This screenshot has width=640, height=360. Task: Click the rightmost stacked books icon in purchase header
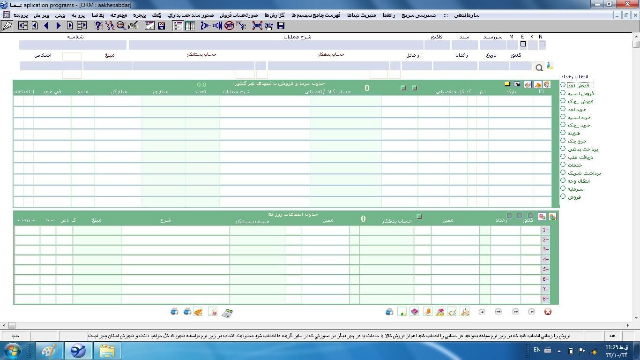pyautogui.click(x=547, y=84)
